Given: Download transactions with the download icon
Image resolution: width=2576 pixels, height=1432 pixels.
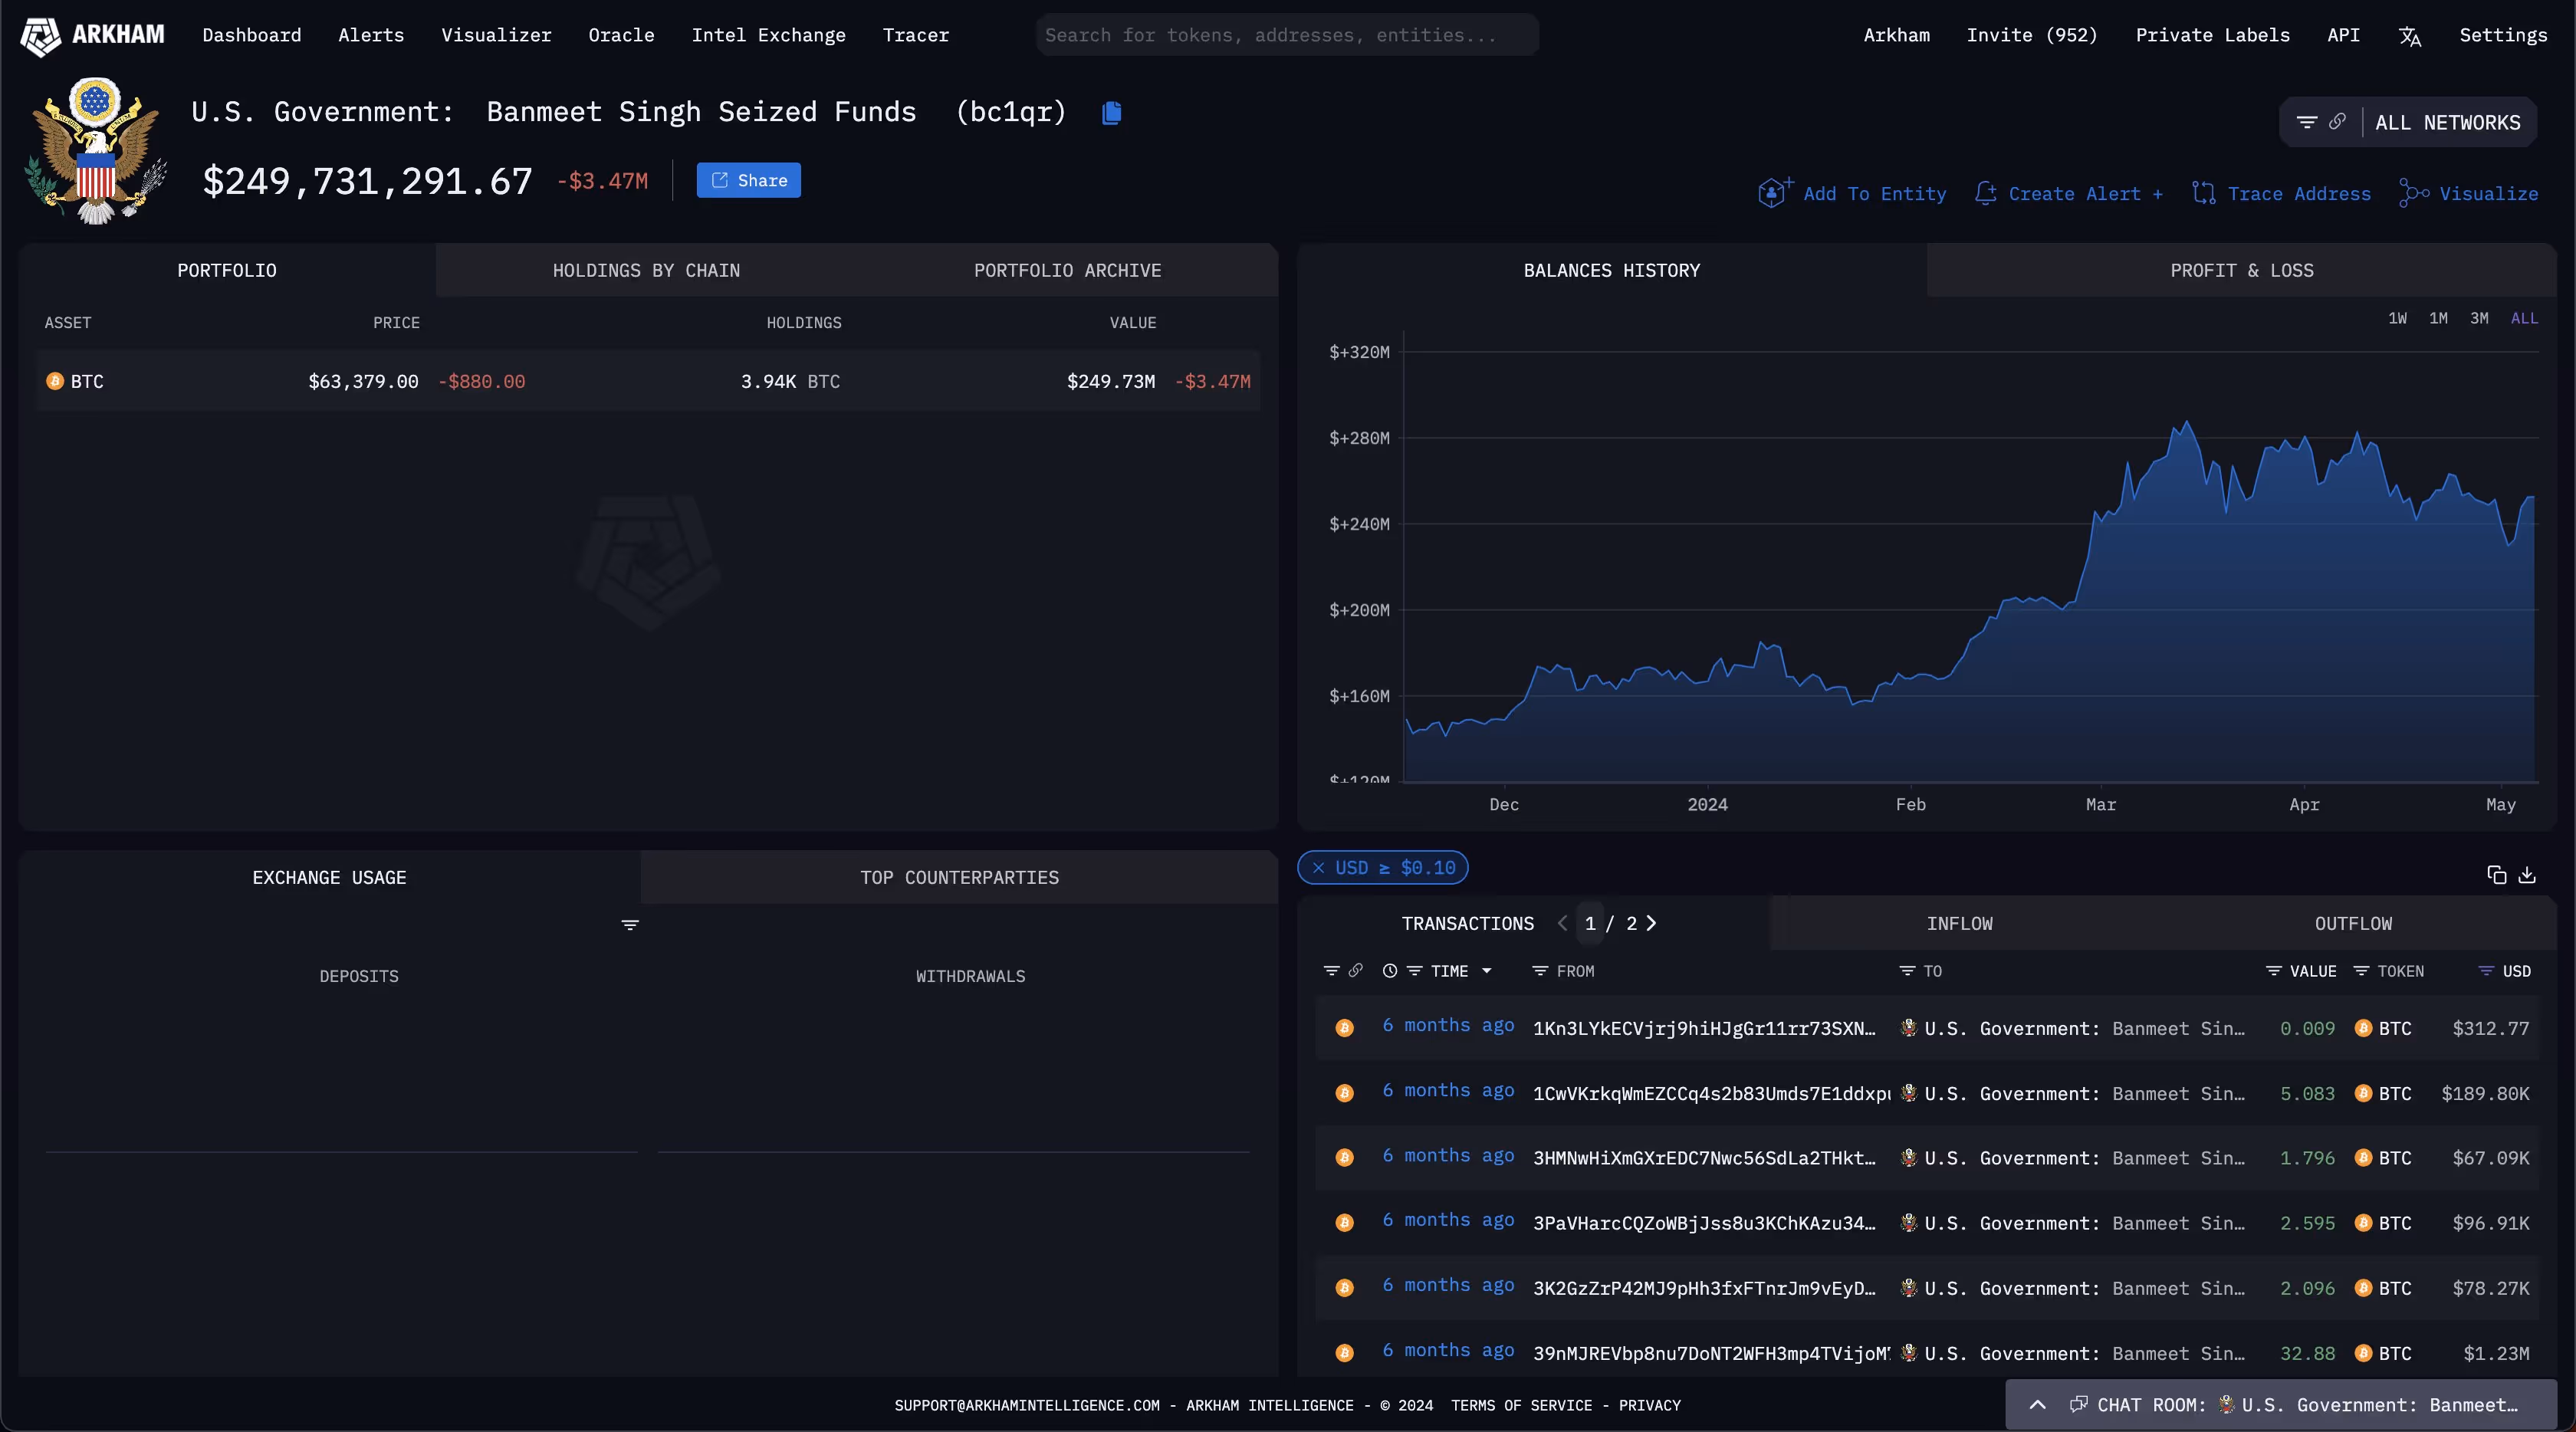Looking at the screenshot, I should (x=2527, y=875).
